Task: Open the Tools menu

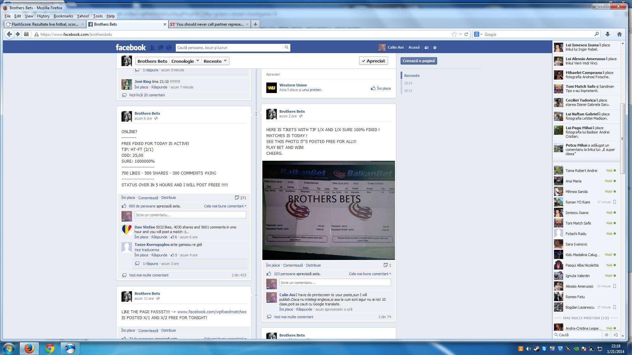Action: coord(98,16)
